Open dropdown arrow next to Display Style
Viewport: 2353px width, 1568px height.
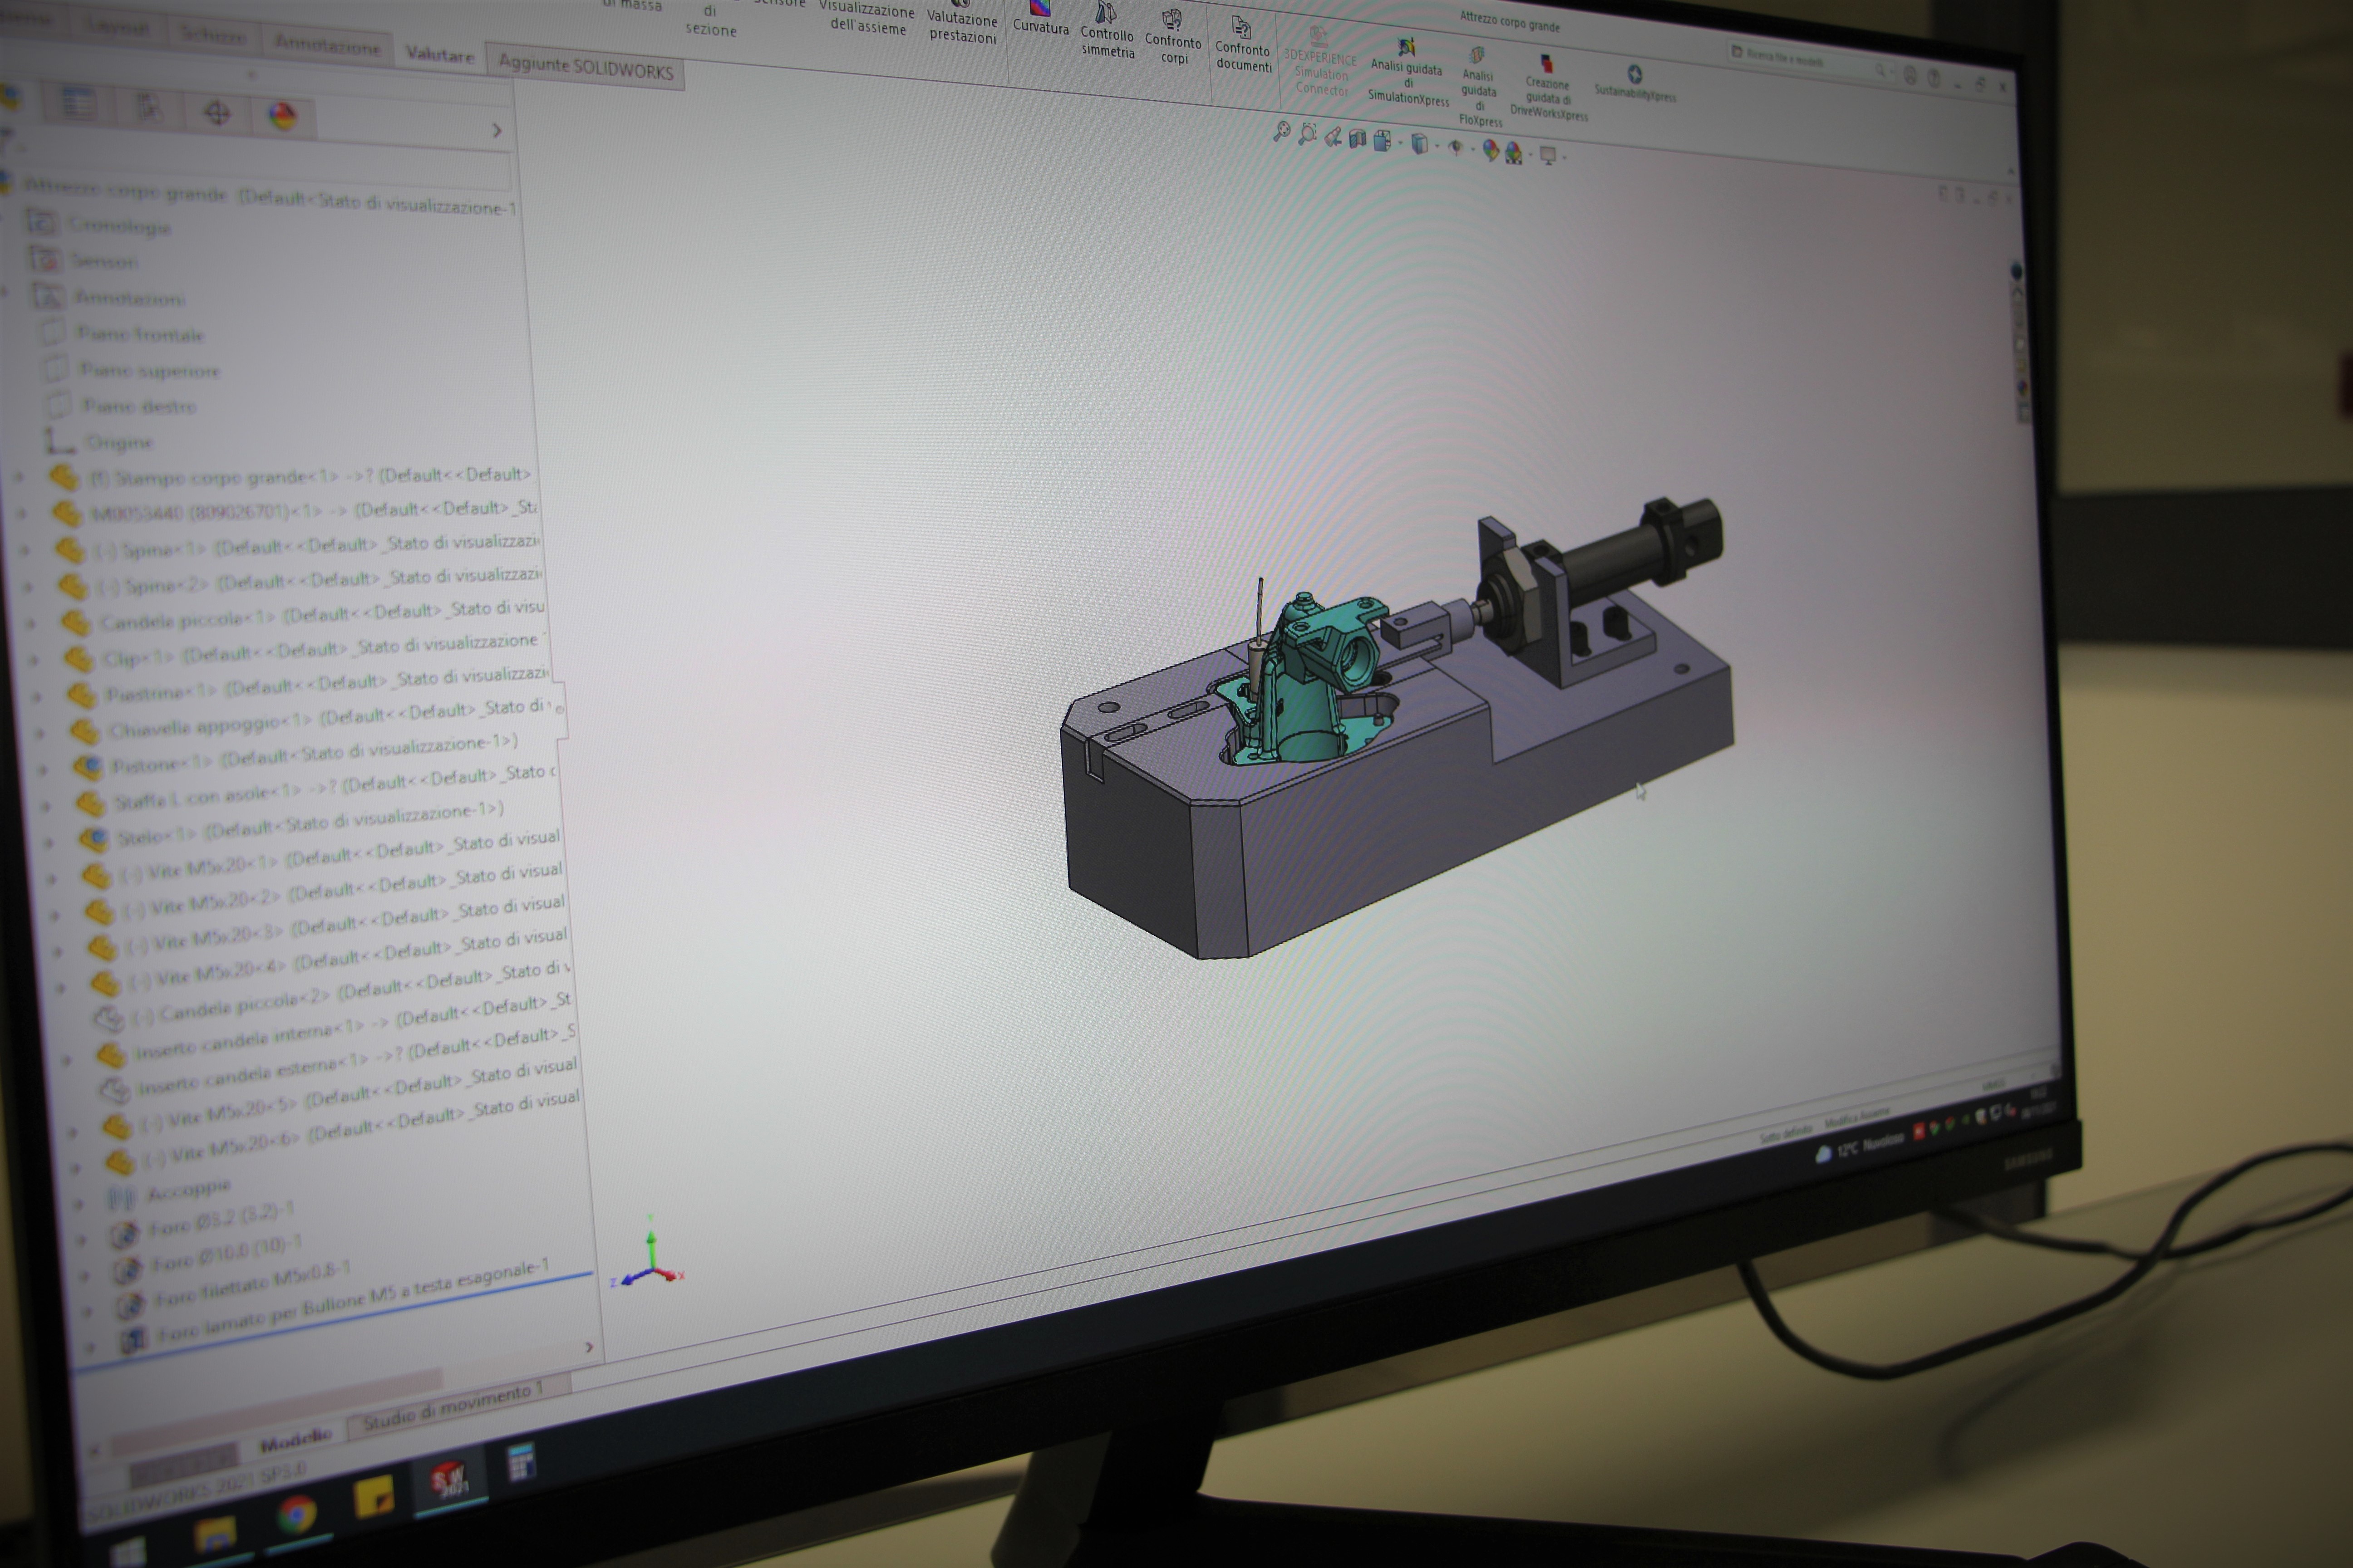1437,147
